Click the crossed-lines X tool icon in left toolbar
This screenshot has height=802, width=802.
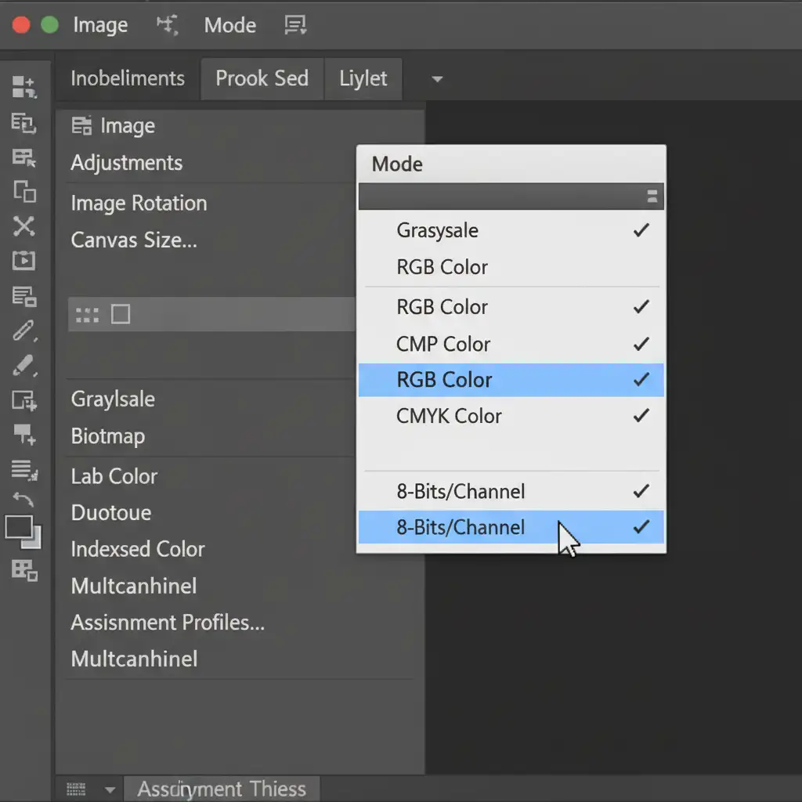pos(24,226)
